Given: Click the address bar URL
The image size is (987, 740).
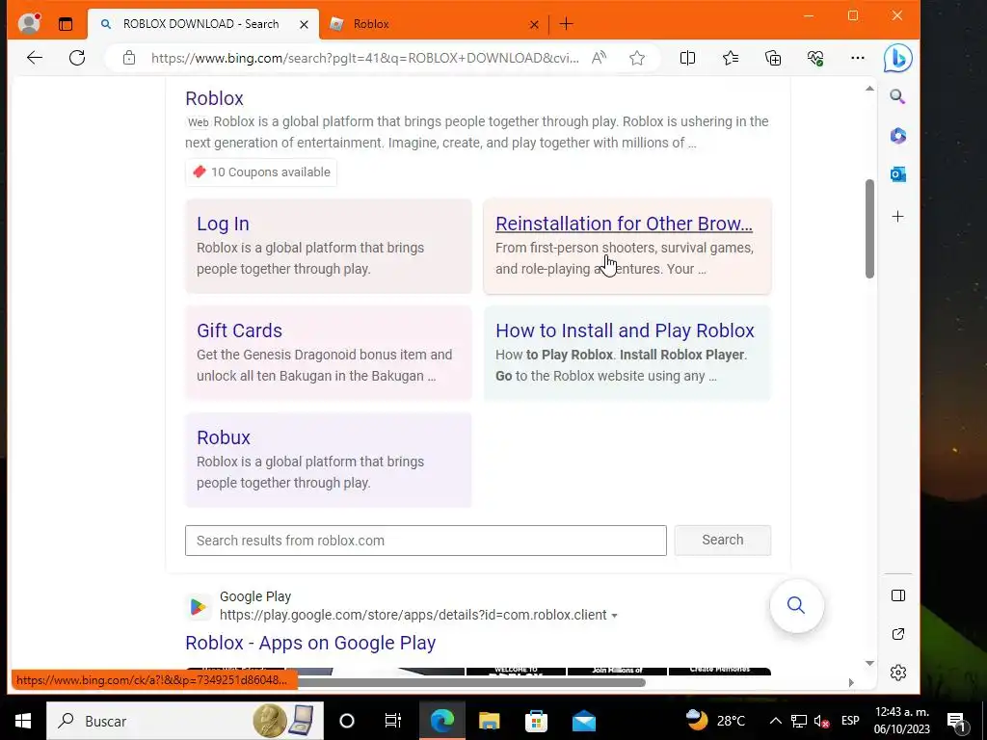Looking at the screenshot, I should click(364, 58).
